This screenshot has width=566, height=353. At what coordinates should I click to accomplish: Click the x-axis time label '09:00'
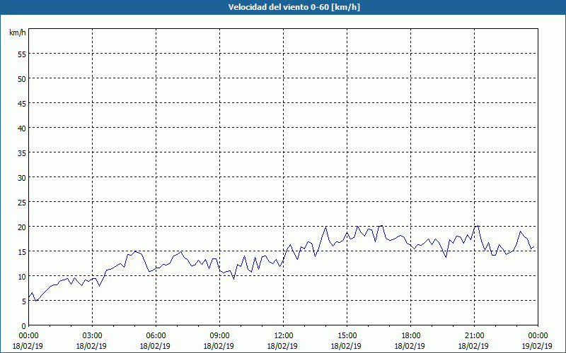pos(219,336)
